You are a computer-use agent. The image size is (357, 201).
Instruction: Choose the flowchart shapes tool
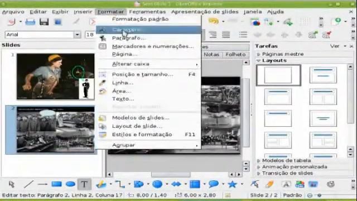[195, 184]
